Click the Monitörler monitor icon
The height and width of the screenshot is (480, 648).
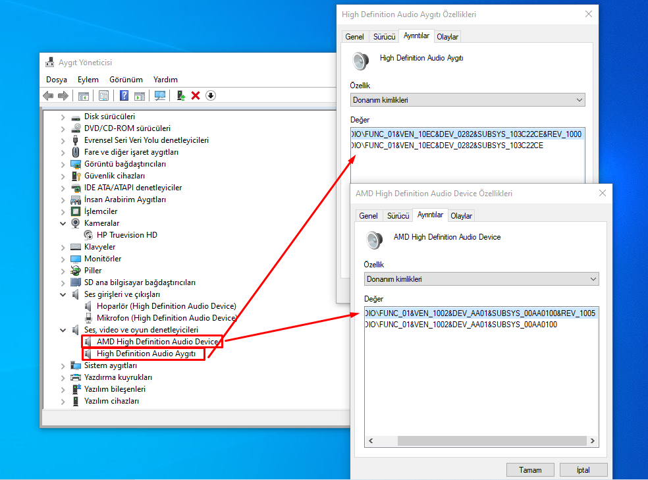pos(76,259)
